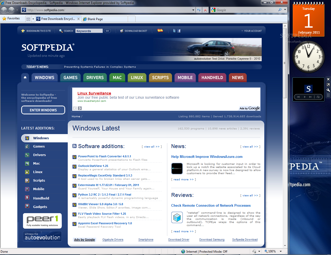Open the MOBILE category tab
The height and width of the screenshot is (255, 331).
(x=185, y=78)
